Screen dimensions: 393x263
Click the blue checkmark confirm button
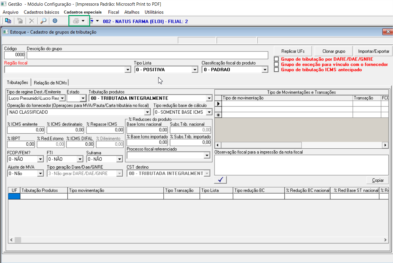point(220,180)
